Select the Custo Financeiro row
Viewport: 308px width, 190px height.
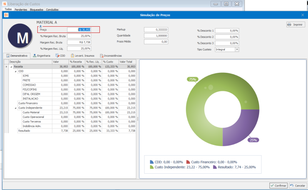(77, 103)
